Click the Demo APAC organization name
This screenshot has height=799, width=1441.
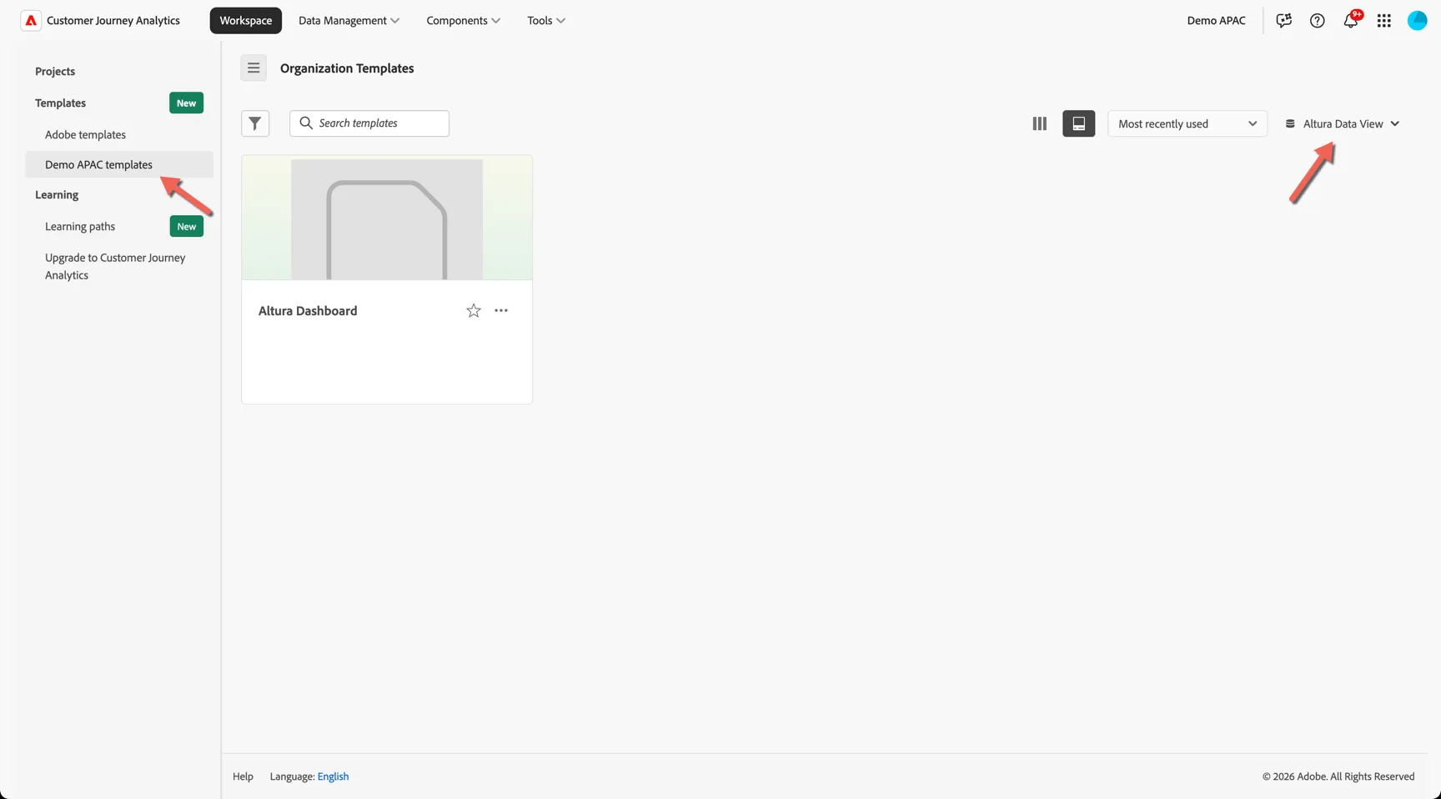[1216, 21]
